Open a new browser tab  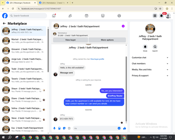[72, 3]
